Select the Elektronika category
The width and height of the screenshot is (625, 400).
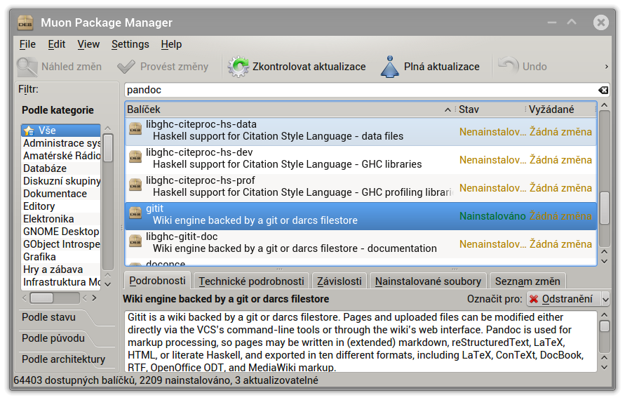click(60, 219)
